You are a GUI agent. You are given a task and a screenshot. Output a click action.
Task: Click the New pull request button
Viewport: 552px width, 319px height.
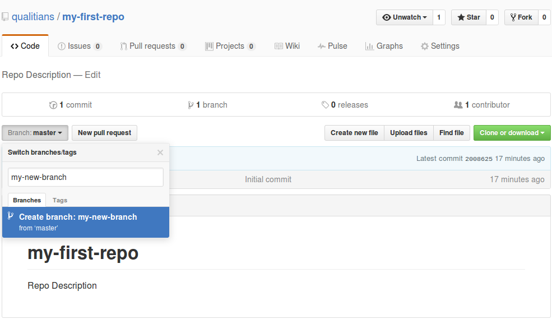tap(105, 133)
